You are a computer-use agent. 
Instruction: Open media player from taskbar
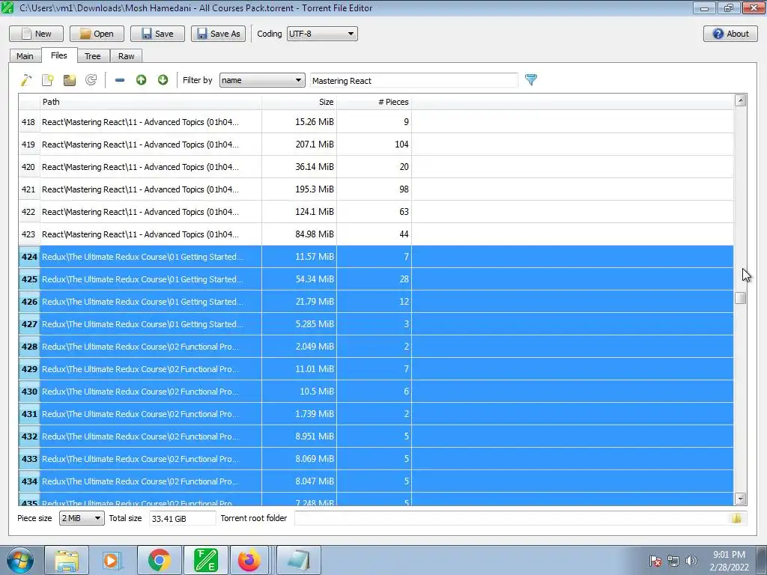coord(112,560)
